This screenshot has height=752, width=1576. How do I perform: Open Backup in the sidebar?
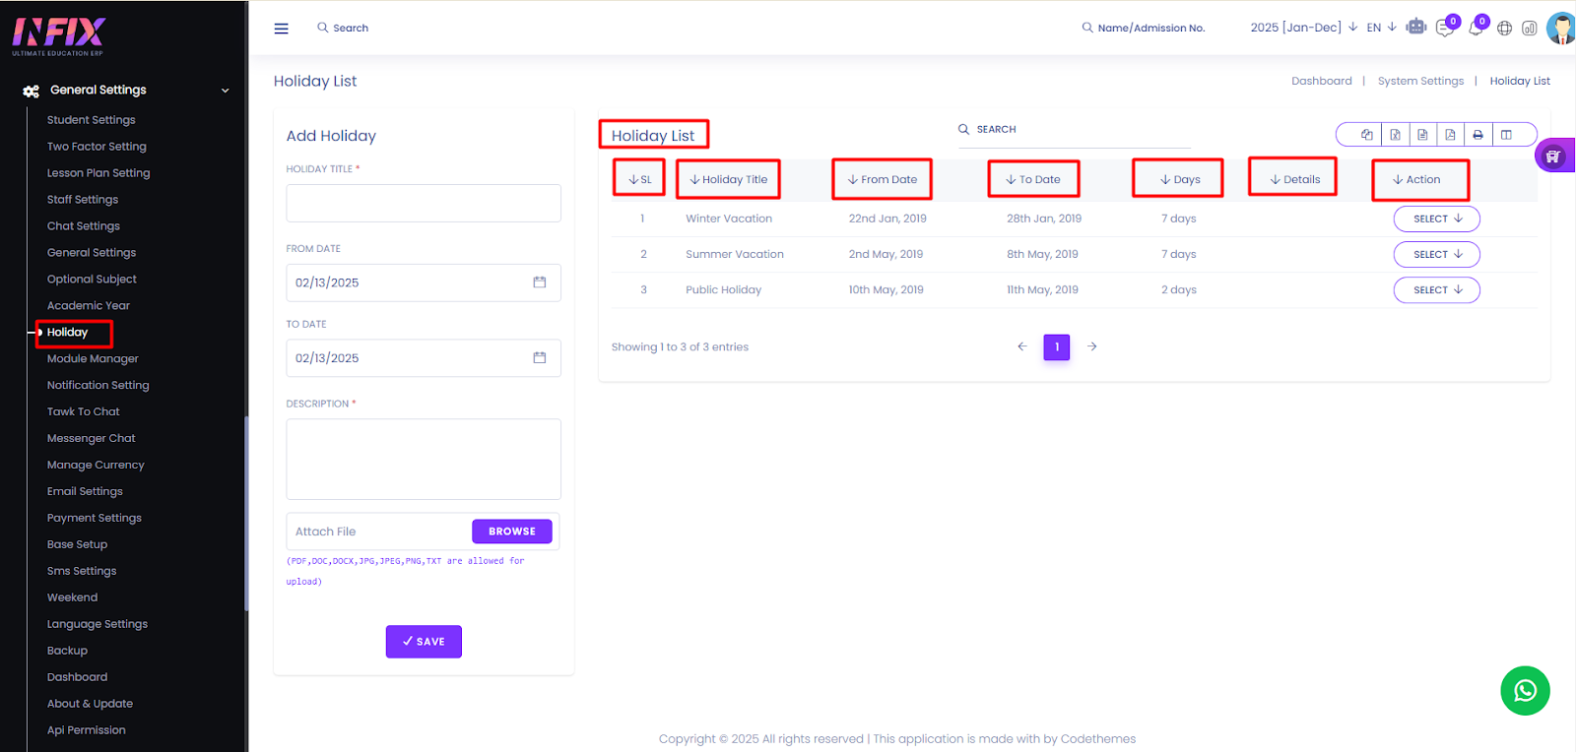[67, 652]
